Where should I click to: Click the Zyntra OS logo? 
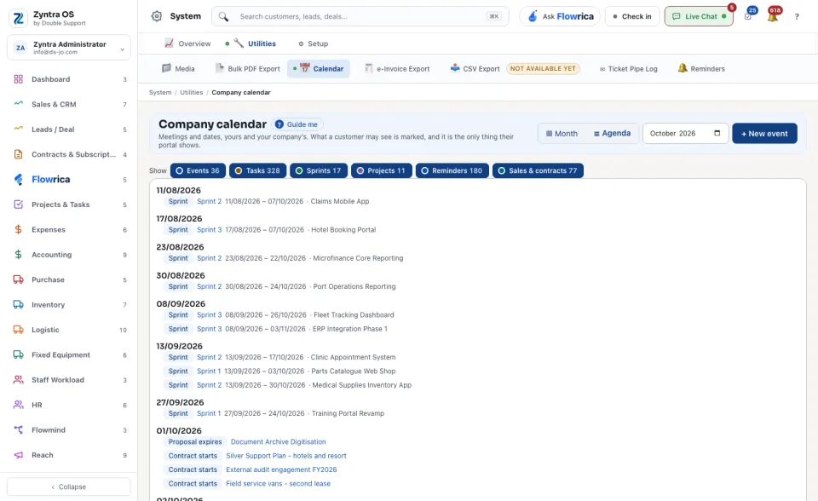point(18,18)
